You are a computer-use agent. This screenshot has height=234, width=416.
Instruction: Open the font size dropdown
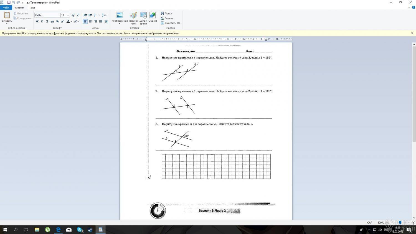pos(68,15)
